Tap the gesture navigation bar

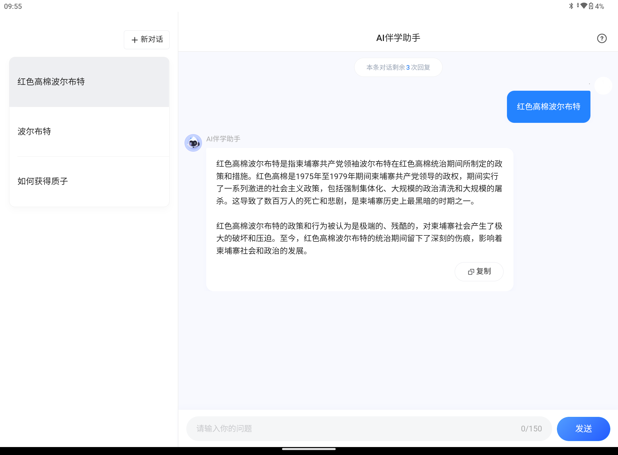pos(309,449)
